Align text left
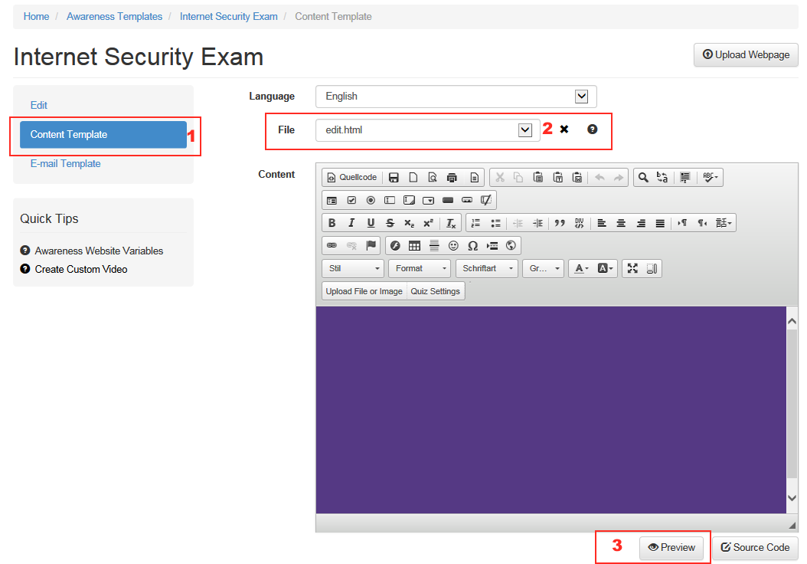Viewport: 807px width, 564px height. [x=602, y=223]
